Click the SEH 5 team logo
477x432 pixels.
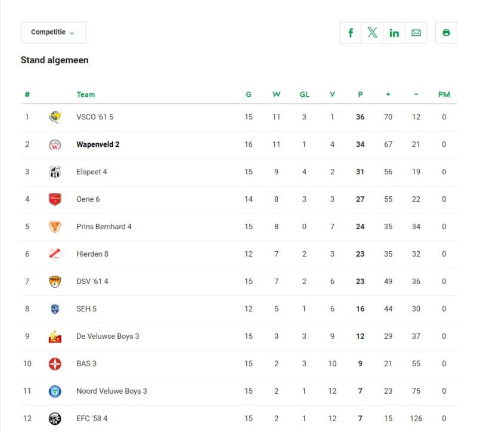[55, 309]
